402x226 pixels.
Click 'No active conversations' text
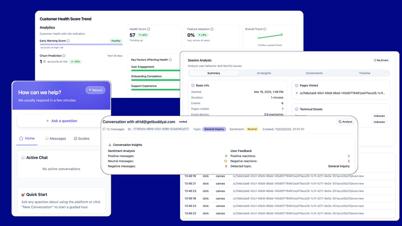pyautogui.click(x=61, y=169)
